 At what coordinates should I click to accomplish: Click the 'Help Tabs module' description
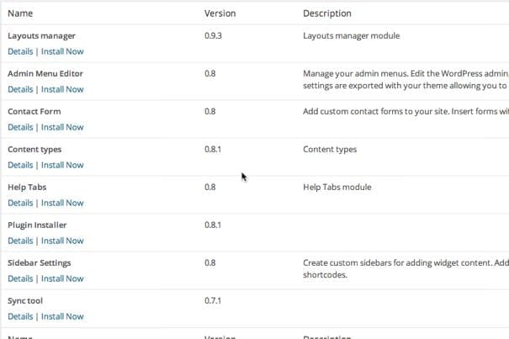coord(337,187)
